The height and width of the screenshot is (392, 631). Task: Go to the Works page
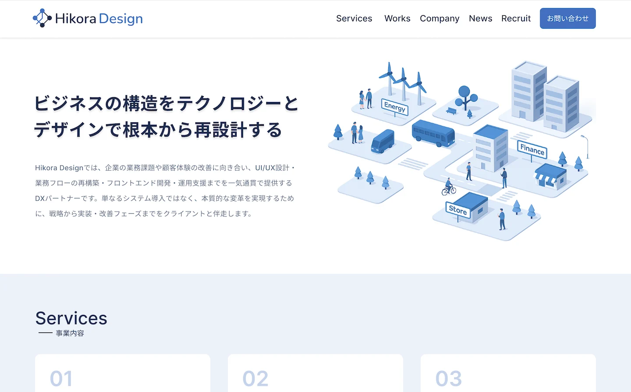click(397, 18)
